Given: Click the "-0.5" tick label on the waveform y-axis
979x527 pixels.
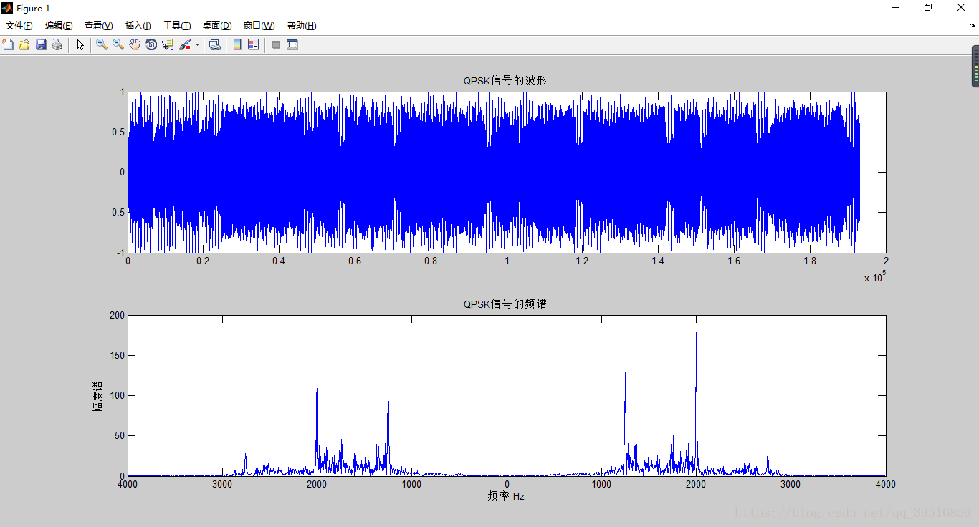Looking at the screenshot, I should pos(117,213).
